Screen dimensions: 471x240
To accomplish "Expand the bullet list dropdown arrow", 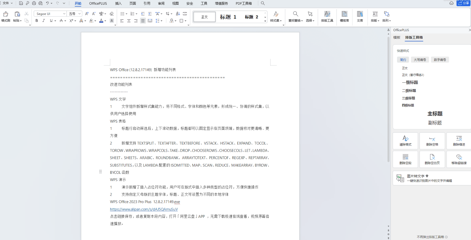I will tap(126, 14).
